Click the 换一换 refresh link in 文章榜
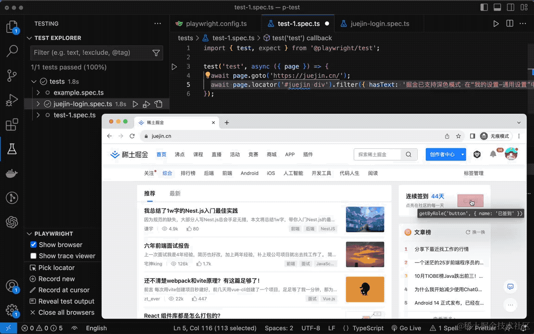Screen dimensions: 534x334 (476, 232)
